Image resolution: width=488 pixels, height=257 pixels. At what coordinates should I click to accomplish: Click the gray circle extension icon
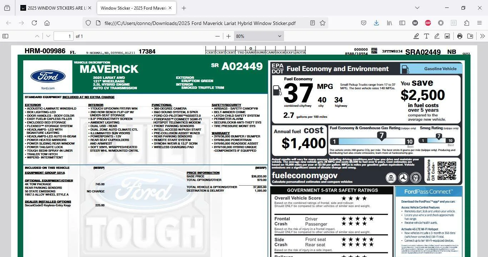(x=441, y=23)
